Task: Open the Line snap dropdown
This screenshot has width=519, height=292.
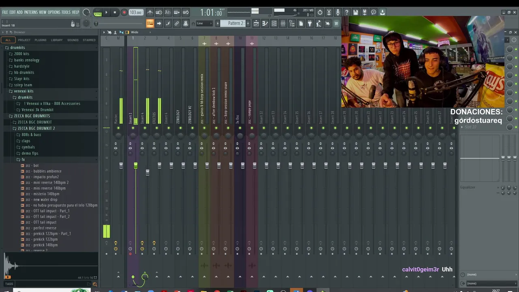Action: [x=204, y=24]
